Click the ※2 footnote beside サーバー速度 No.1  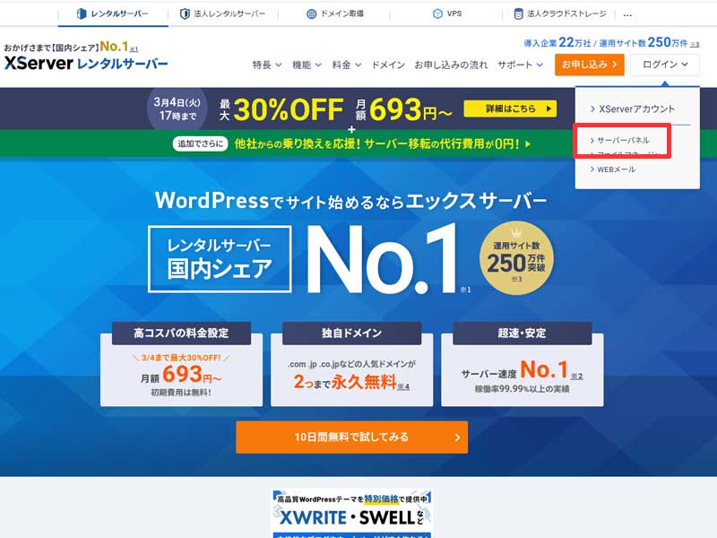pos(576,376)
